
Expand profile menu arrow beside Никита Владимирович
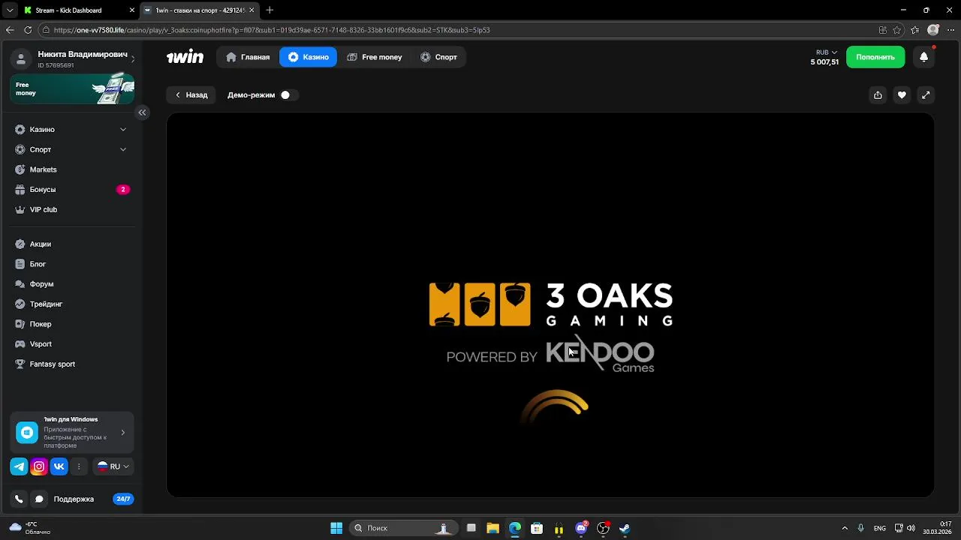tap(133, 59)
